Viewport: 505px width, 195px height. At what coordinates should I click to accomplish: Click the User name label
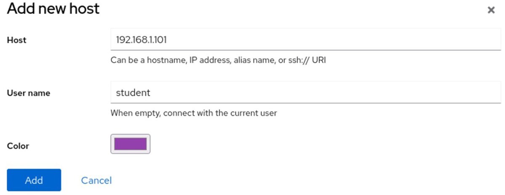tap(29, 93)
